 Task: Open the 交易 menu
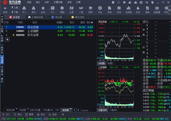tap(78, 2)
